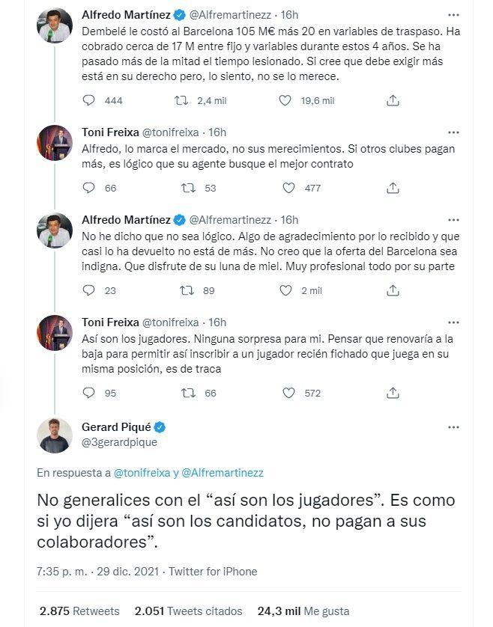The image size is (493, 627).
Task: Like the tweet with 19,6 mil likes
Action: click(285, 100)
